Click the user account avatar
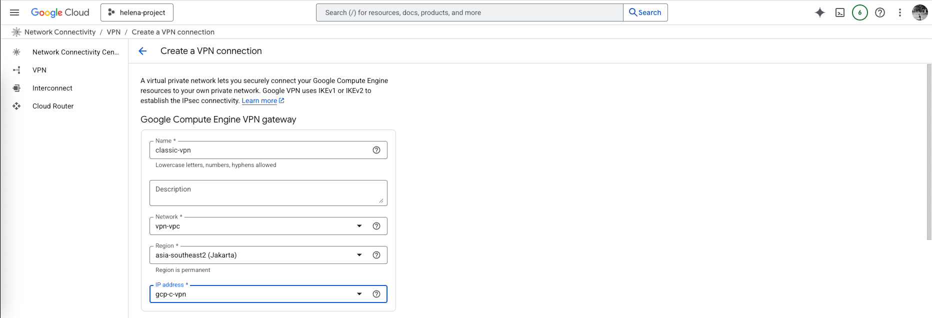 (x=919, y=12)
